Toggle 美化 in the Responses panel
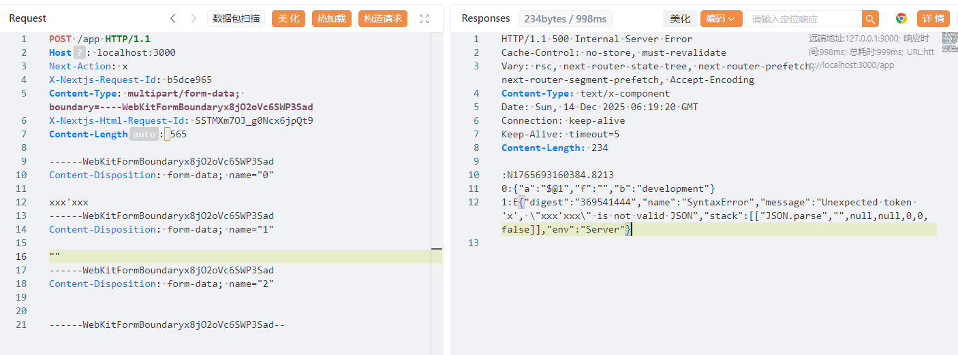Screen dimensions: 958x355 [x=679, y=19]
